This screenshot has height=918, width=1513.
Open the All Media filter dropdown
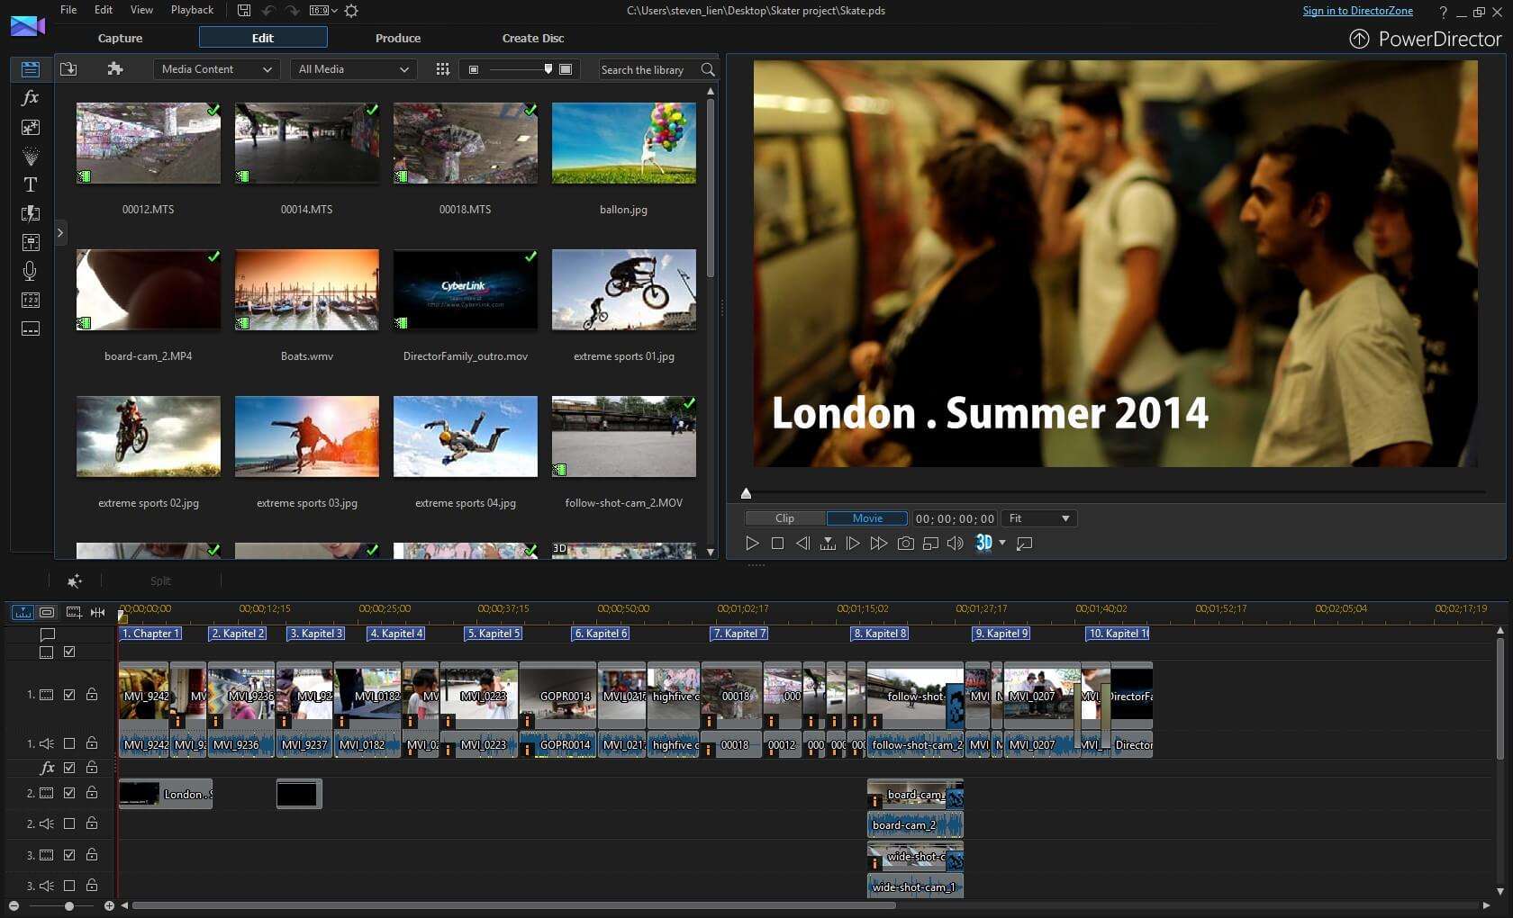point(353,69)
